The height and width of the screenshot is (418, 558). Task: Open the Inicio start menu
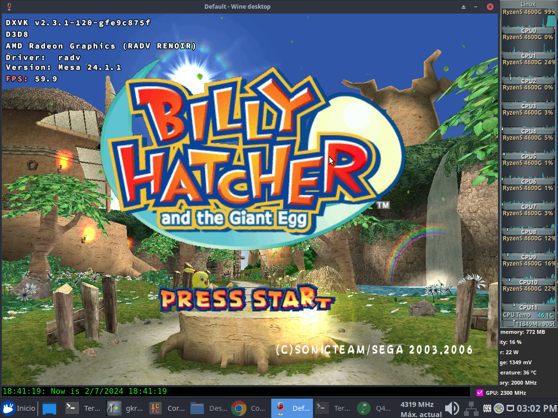coord(18,408)
